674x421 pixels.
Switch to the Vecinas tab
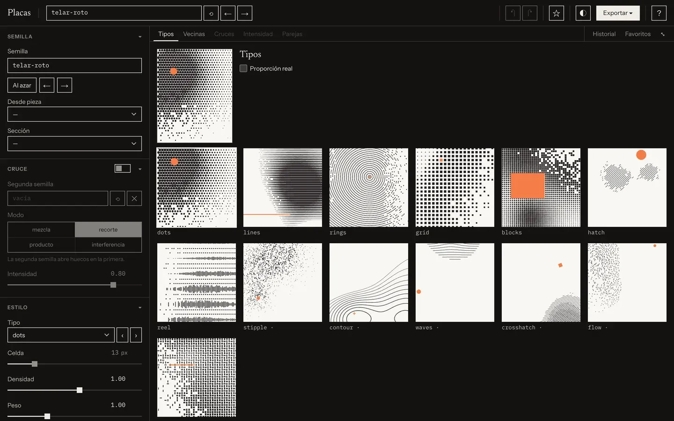[194, 34]
